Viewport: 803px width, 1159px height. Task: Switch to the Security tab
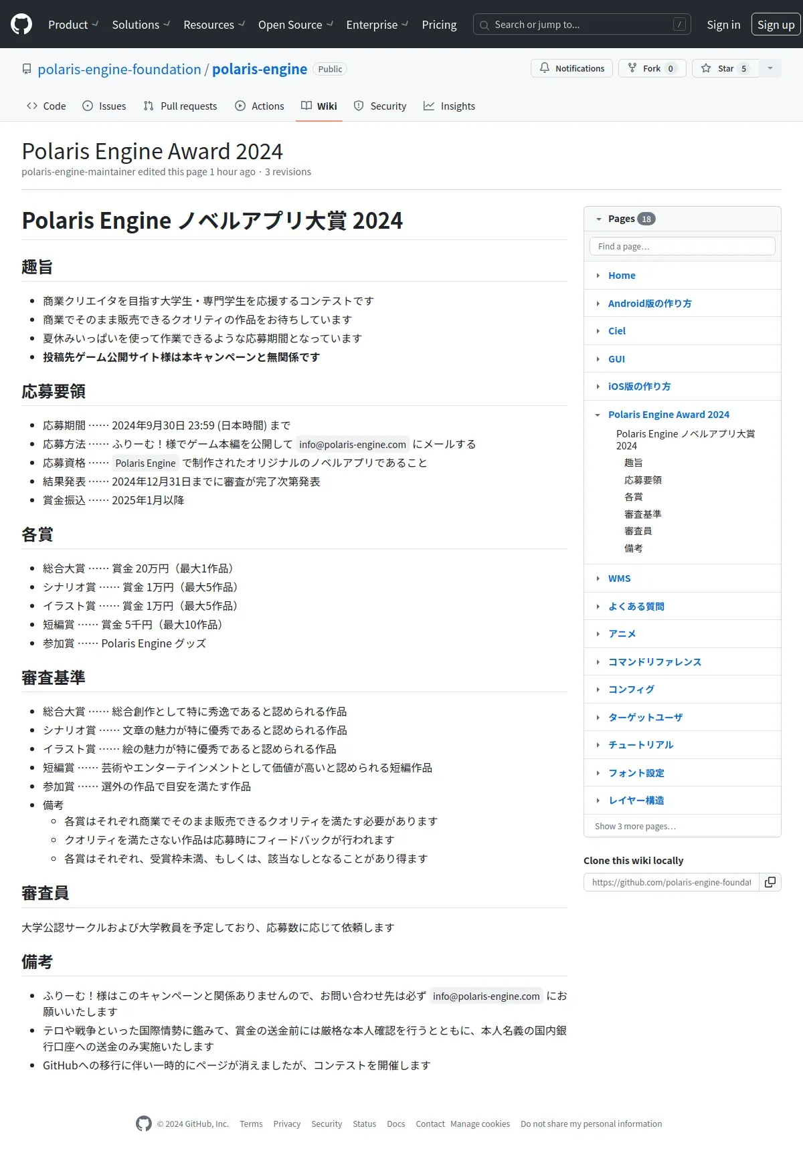(380, 106)
